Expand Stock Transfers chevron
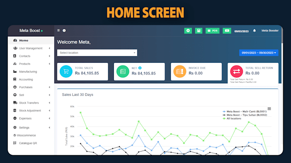 [49, 103]
